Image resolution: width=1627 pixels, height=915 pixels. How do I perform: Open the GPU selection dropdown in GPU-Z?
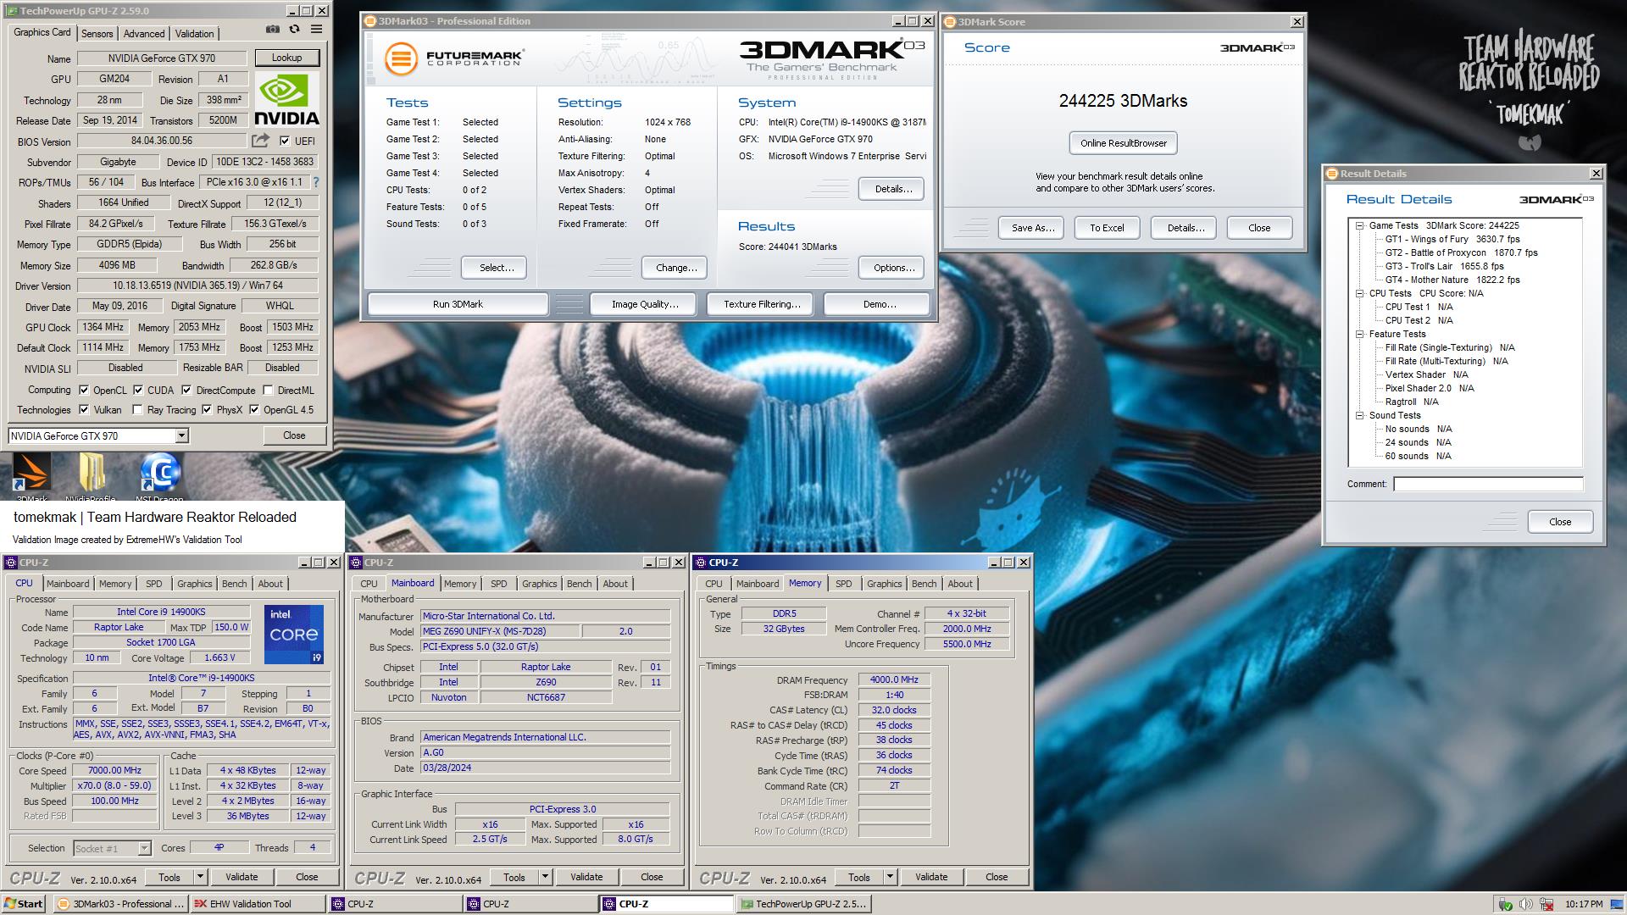(x=181, y=435)
